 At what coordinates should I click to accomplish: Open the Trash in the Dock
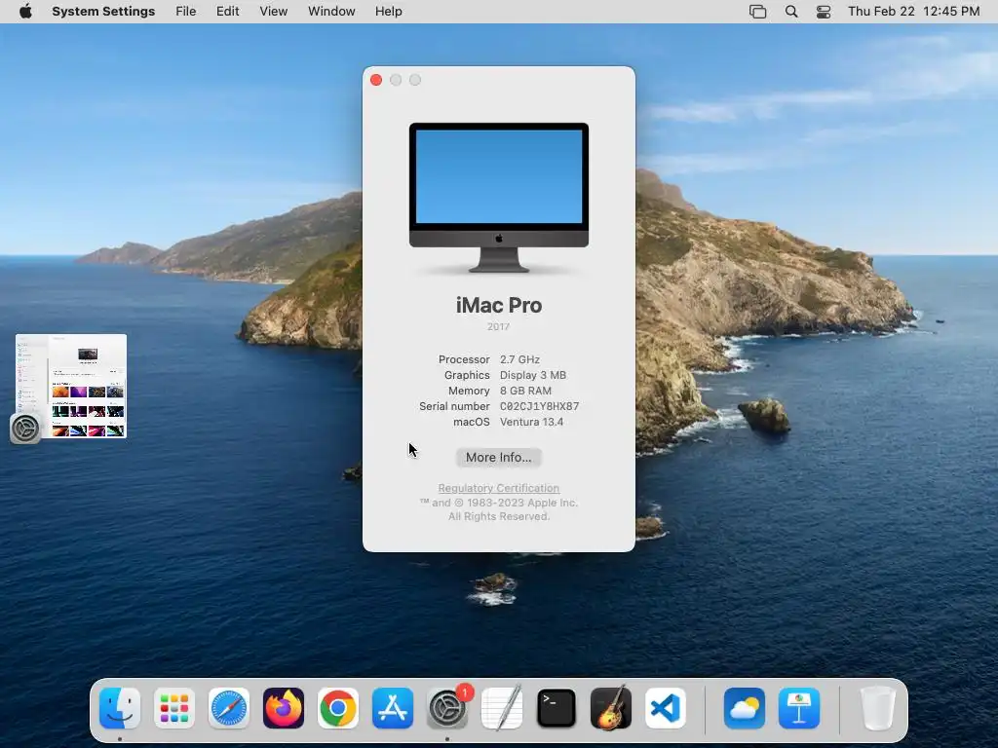point(878,708)
